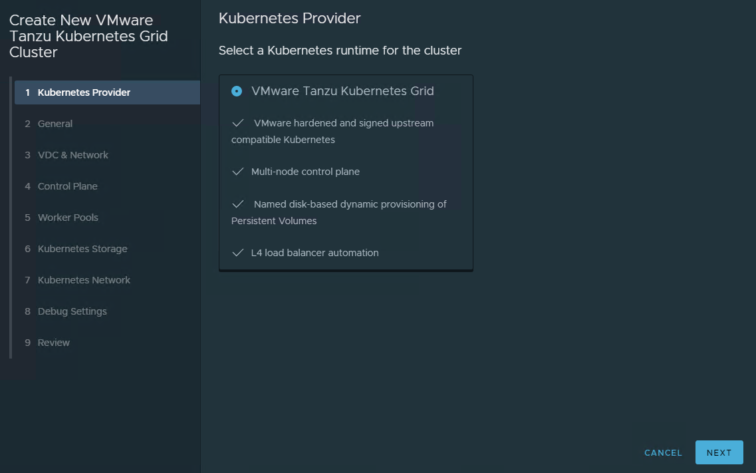Click checkmark next to Named disk-based provisioning

(238, 204)
